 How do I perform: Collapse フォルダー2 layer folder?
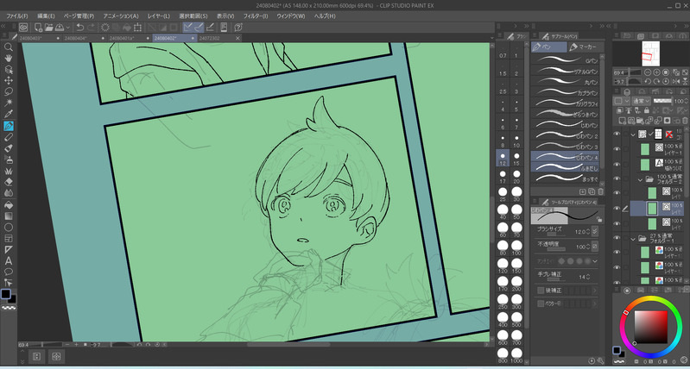640,179
